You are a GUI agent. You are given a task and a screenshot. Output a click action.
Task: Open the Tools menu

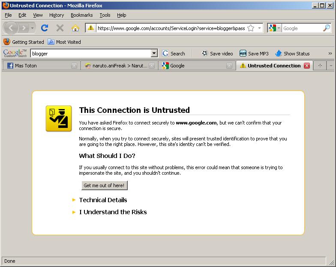point(105,15)
